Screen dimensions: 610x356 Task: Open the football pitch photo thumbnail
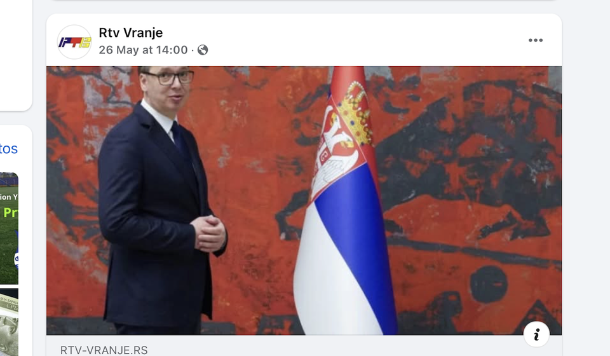(x=9, y=228)
